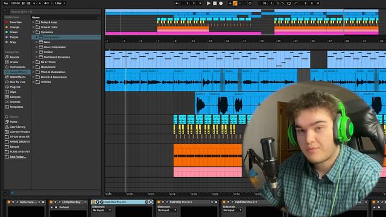Image resolution: width=386 pixels, height=217 pixels.
Task: Toggle the Follow arrow in transport
Action: tap(177, 3)
